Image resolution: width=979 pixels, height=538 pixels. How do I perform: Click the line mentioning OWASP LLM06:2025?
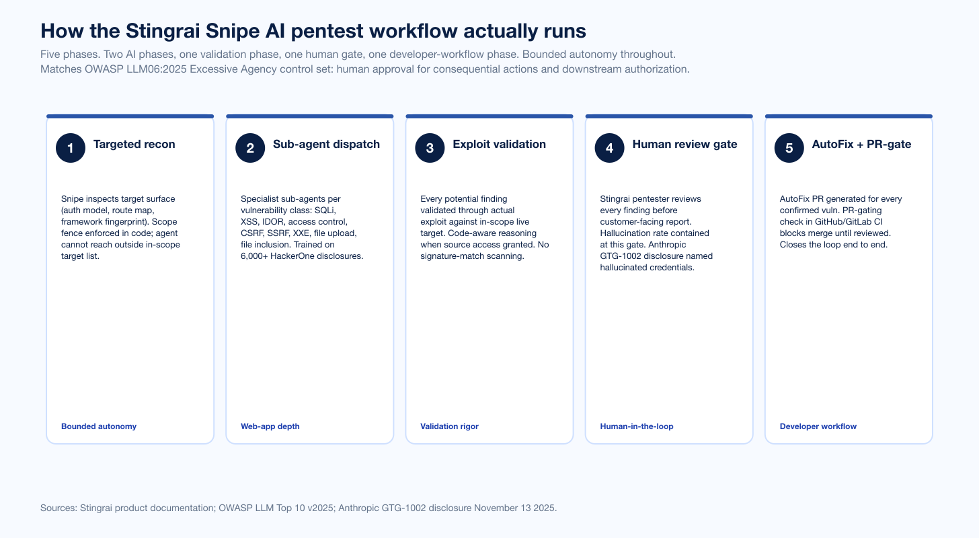click(365, 69)
